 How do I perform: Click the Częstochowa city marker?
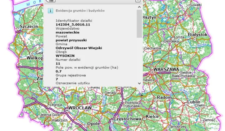coord(112,121)
